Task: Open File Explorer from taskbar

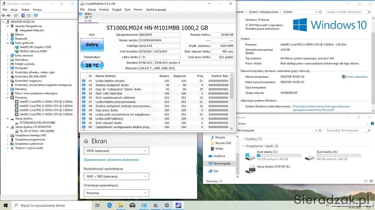Action: pyautogui.click(x=121, y=205)
